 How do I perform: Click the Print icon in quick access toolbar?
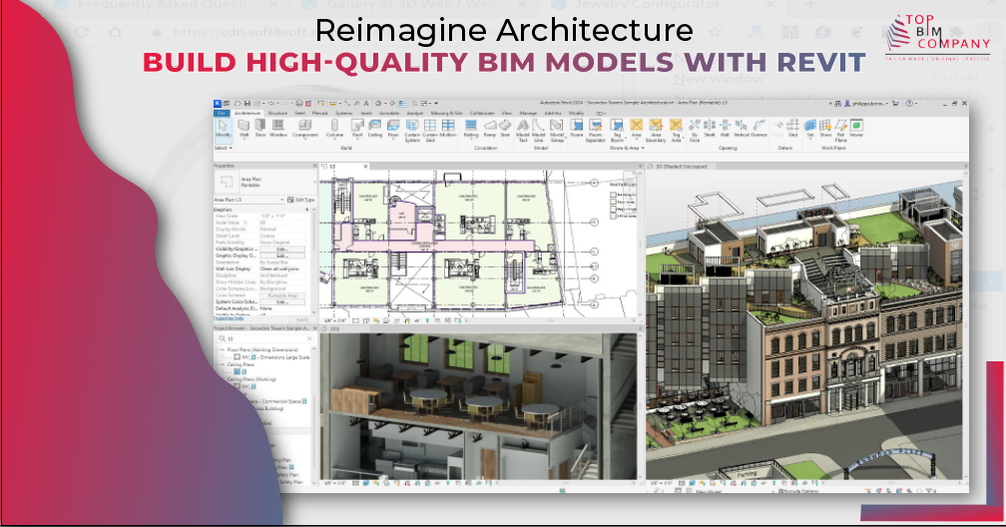299,104
